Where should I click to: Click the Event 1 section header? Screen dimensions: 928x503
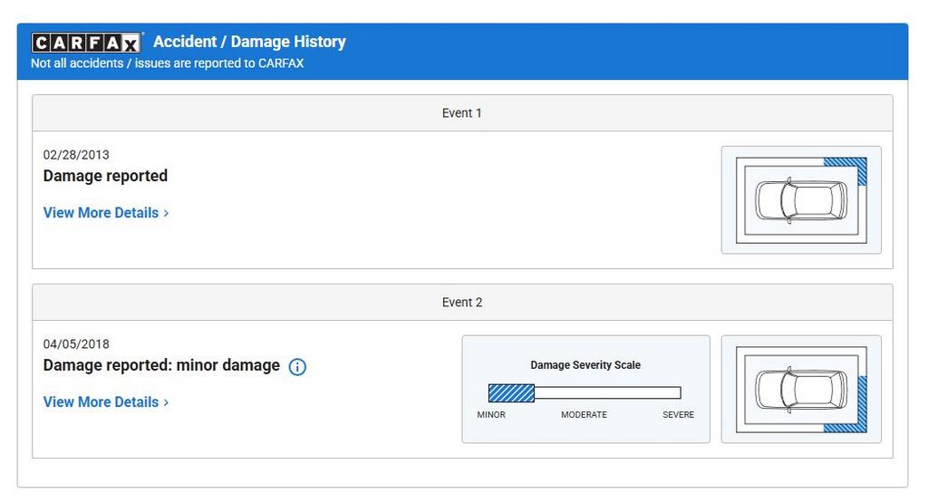tap(462, 113)
